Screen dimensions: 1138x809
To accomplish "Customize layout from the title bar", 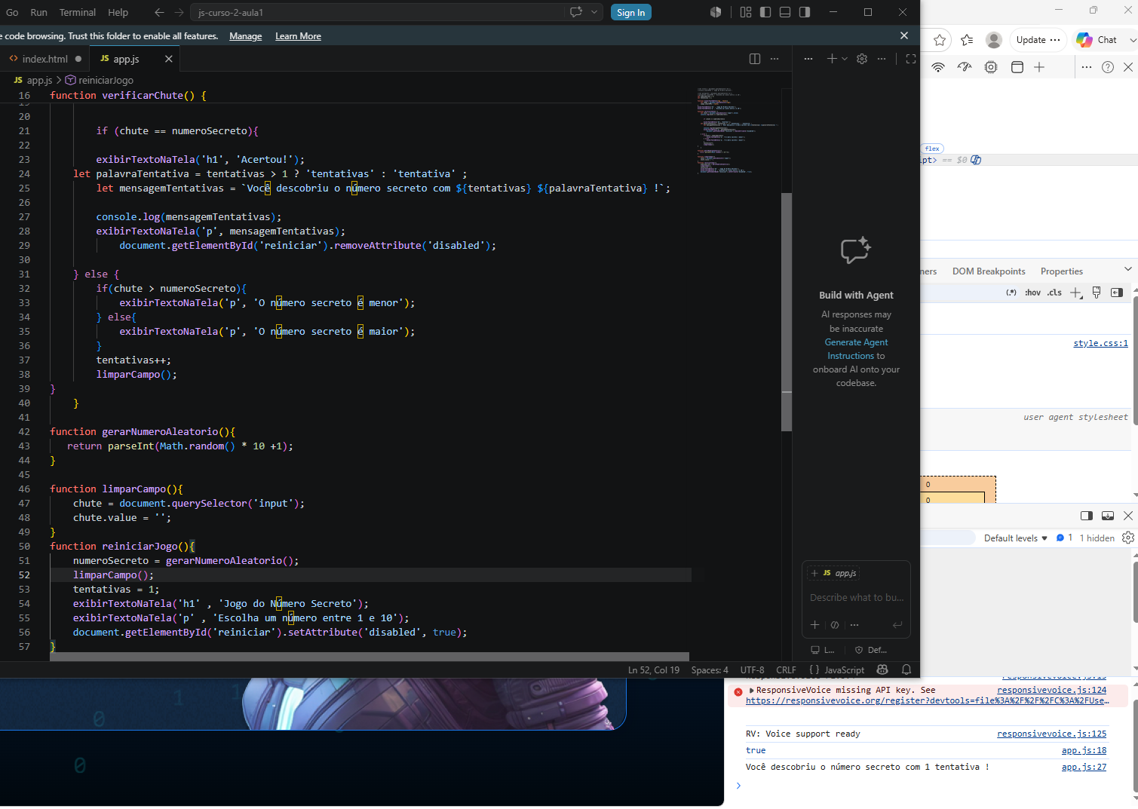I will 746,12.
